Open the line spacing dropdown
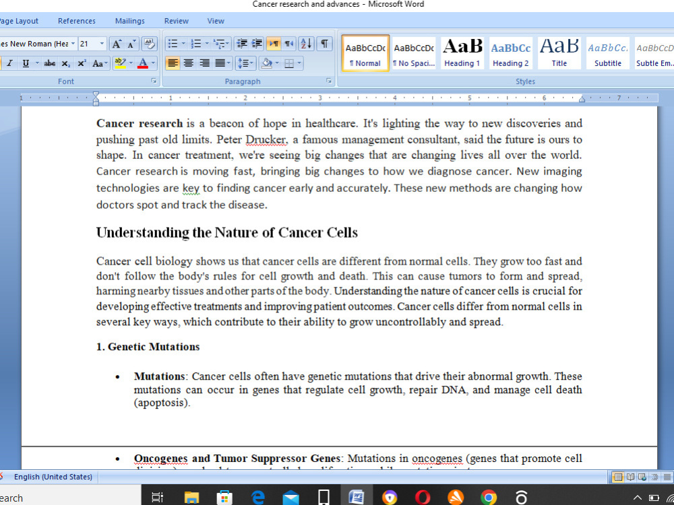 246,63
